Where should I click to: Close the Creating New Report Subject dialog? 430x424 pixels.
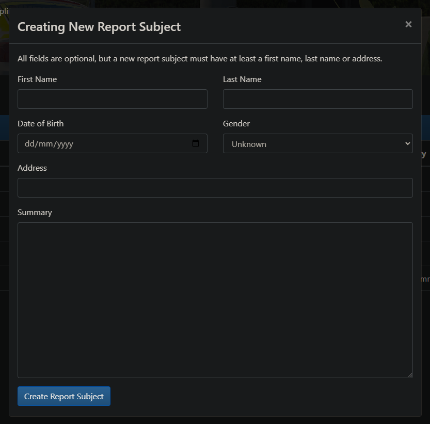408,24
